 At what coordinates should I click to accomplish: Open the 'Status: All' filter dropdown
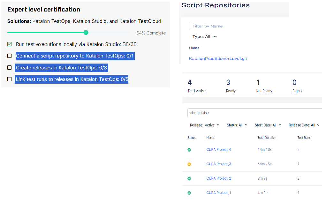point(237,125)
